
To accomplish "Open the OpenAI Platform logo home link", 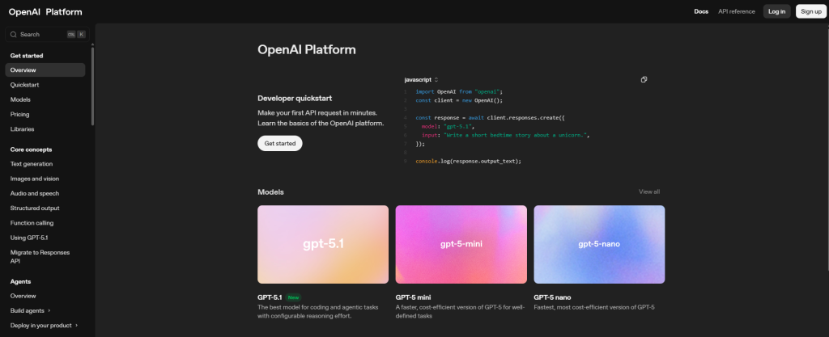I will coord(45,11).
